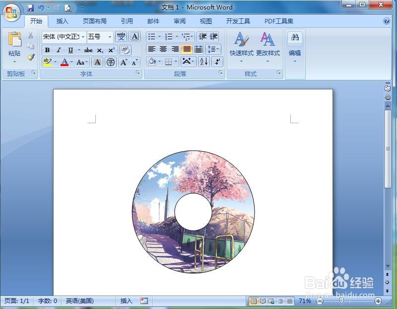Click page number status 1/1
397x309 pixels.
point(17,301)
